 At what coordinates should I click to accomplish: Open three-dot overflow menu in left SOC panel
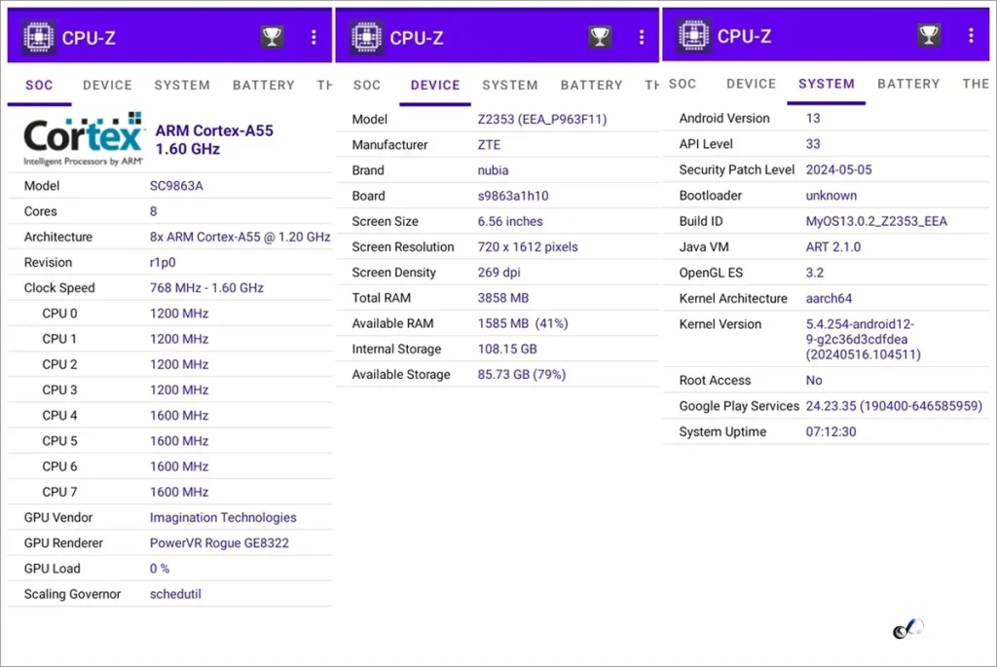coord(314,37)
